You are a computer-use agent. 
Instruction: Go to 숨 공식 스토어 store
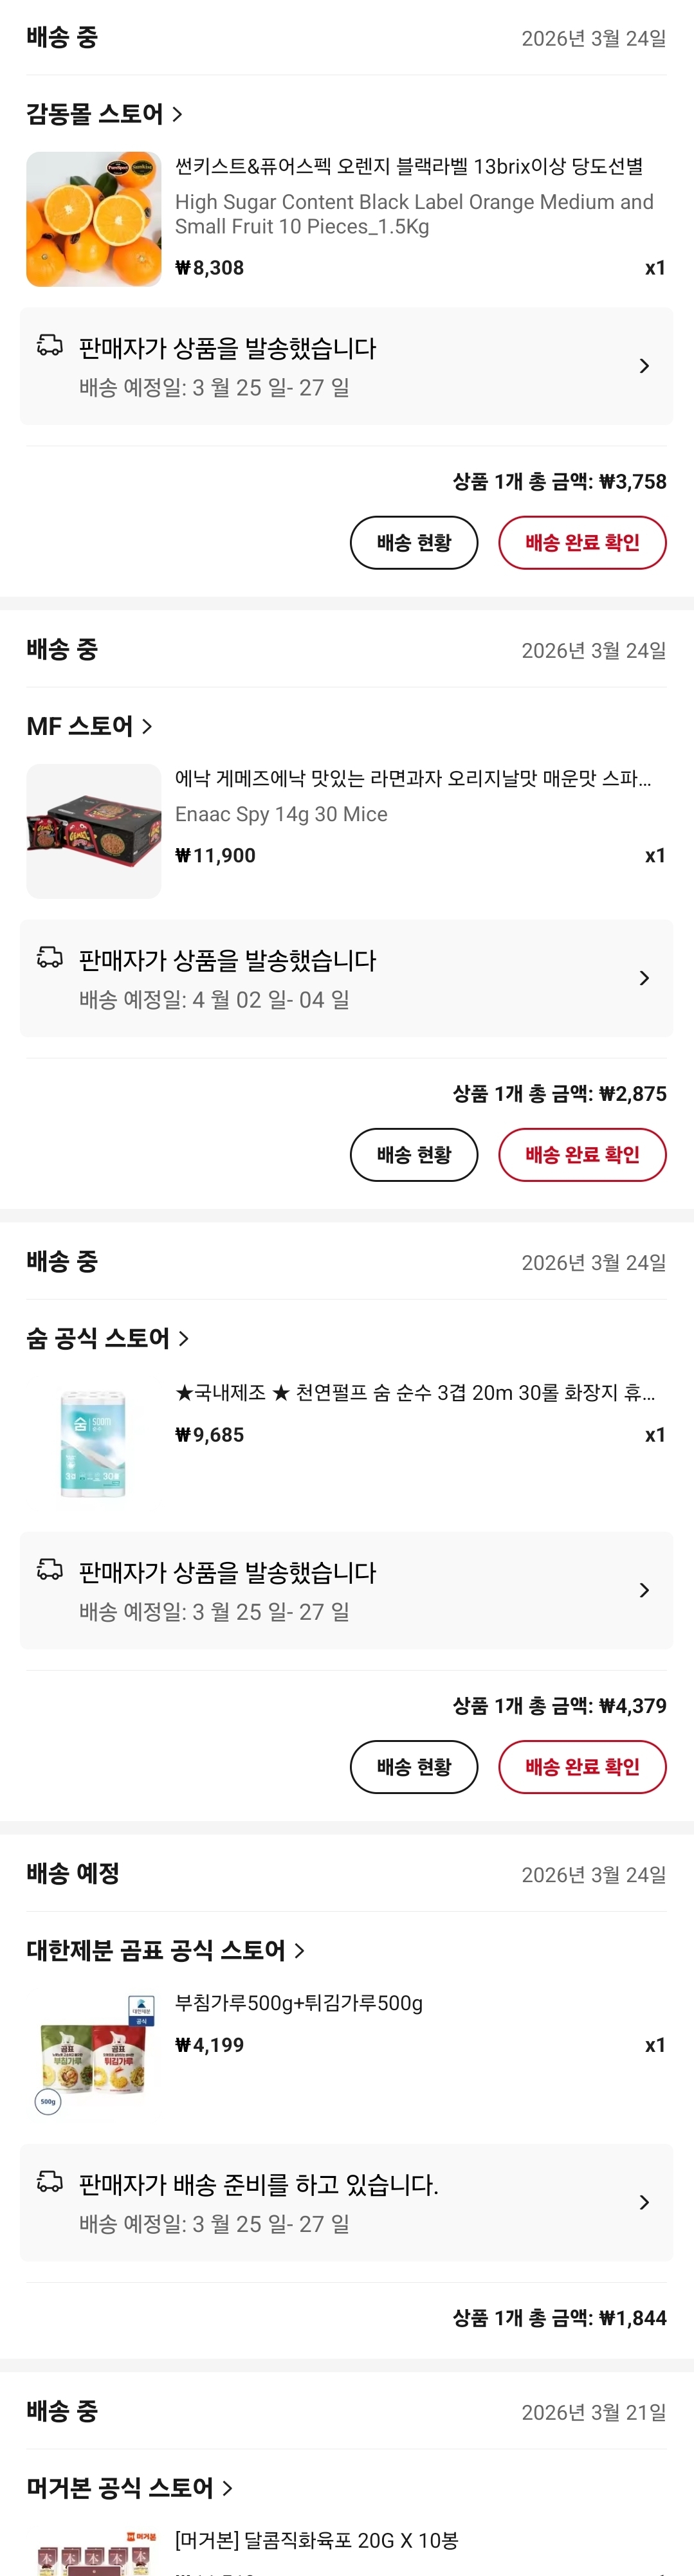tap(107, 1338)
